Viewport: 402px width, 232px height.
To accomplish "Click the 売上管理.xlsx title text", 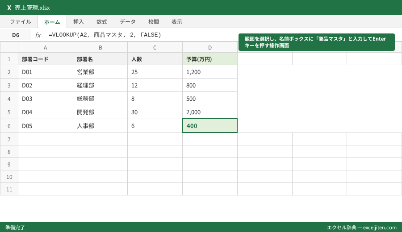I will click(32, 8).
